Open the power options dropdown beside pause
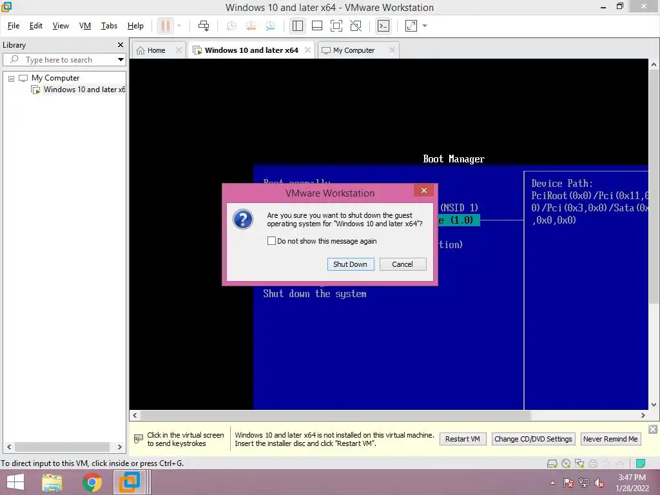 (x=179, y=26)
